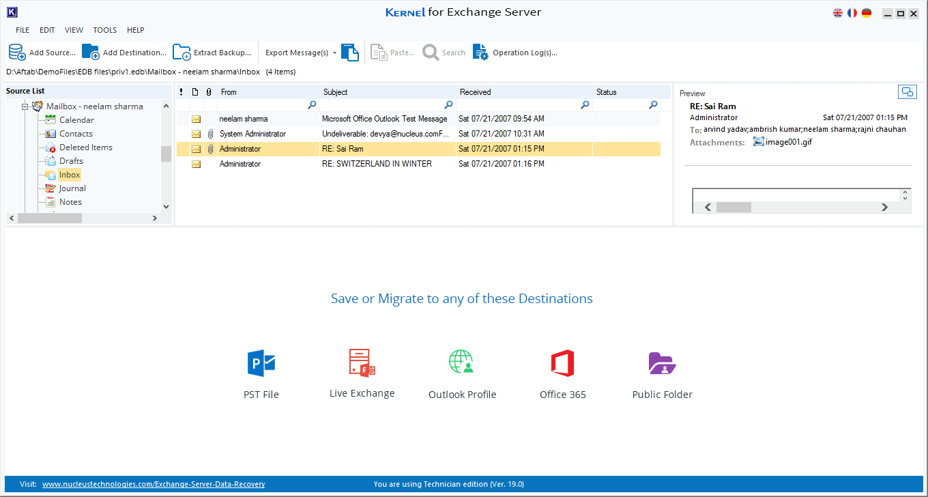Click the preview body horizontal scrollbar thumb

(x=734, y=207)
